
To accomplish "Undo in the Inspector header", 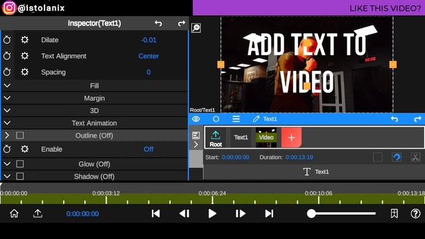I will point(158,23).
